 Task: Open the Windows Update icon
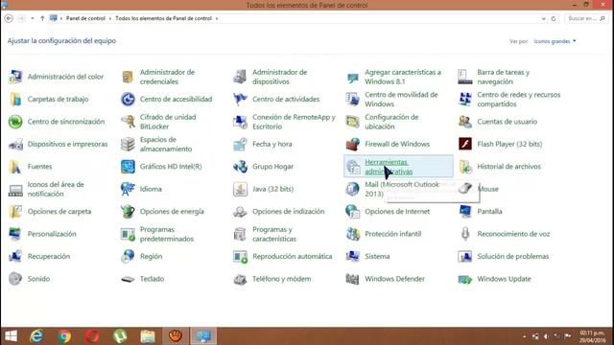464,279
